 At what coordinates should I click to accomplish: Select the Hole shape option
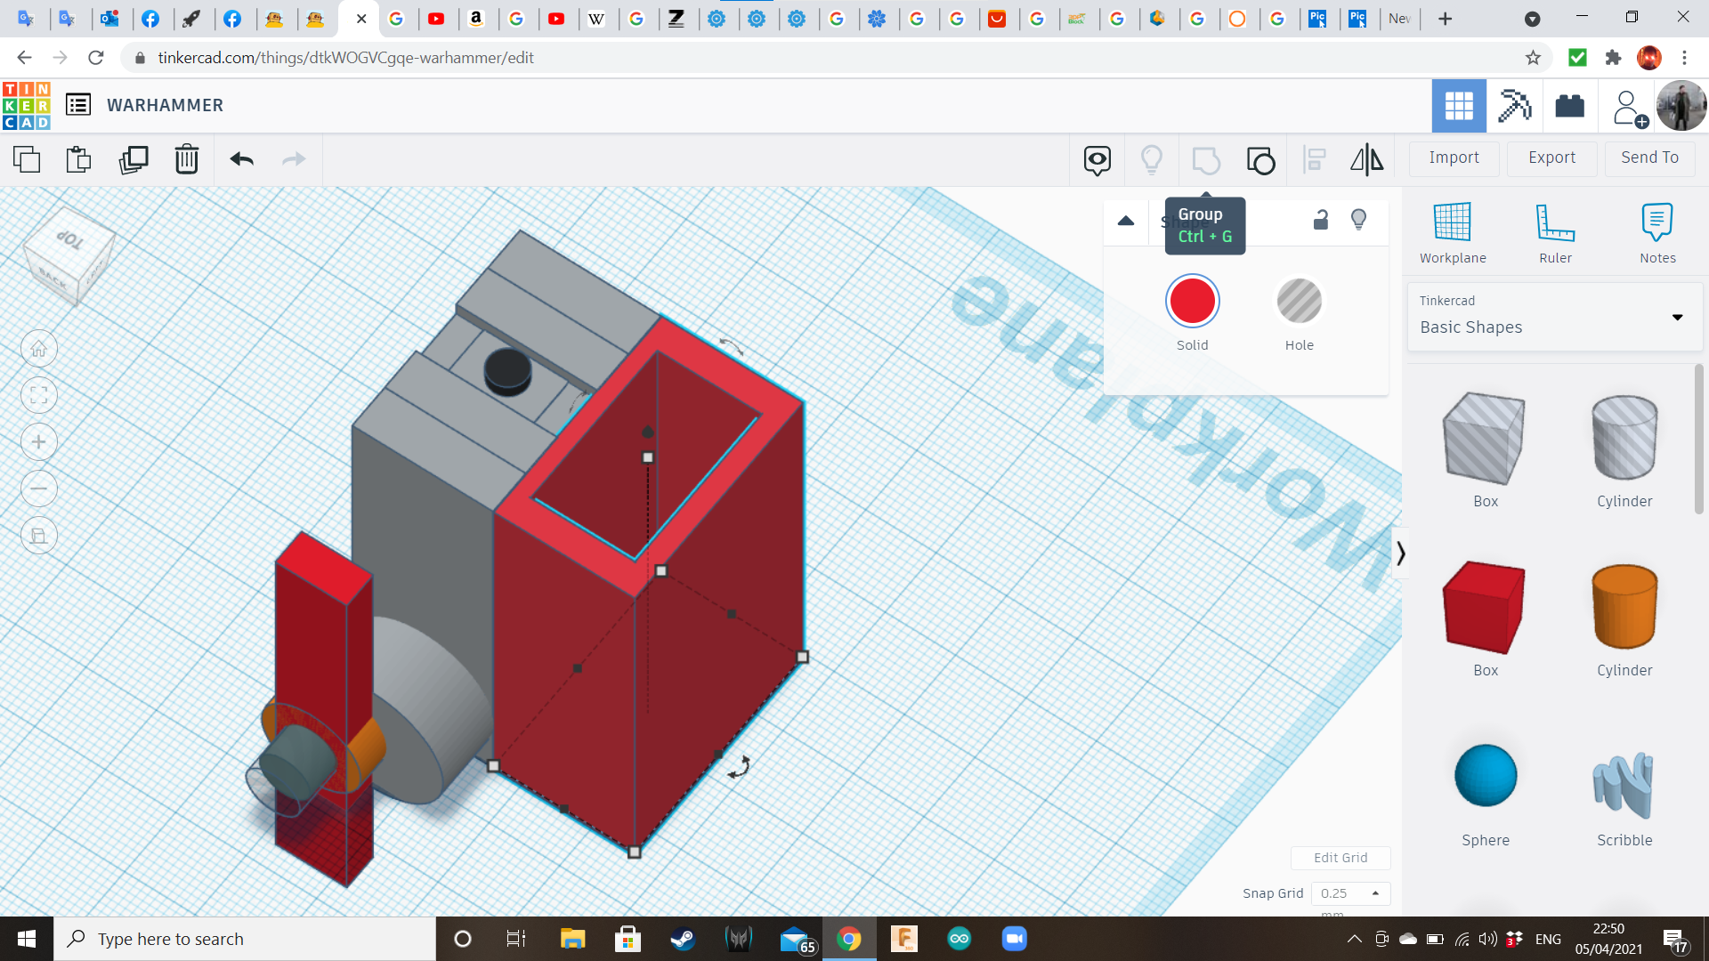(1299, 302)
